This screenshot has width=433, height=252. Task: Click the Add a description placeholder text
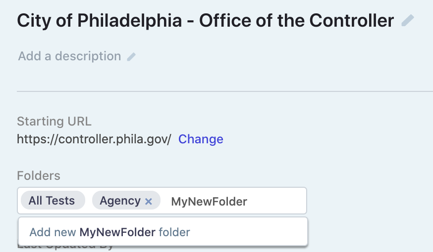[x=69, y=56]
